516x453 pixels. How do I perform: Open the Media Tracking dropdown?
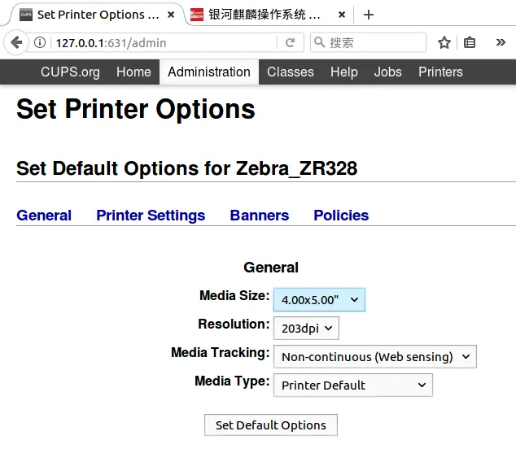[x=374, y=356]
